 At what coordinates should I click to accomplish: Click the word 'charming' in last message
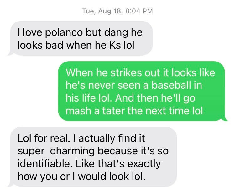(72, 151)
